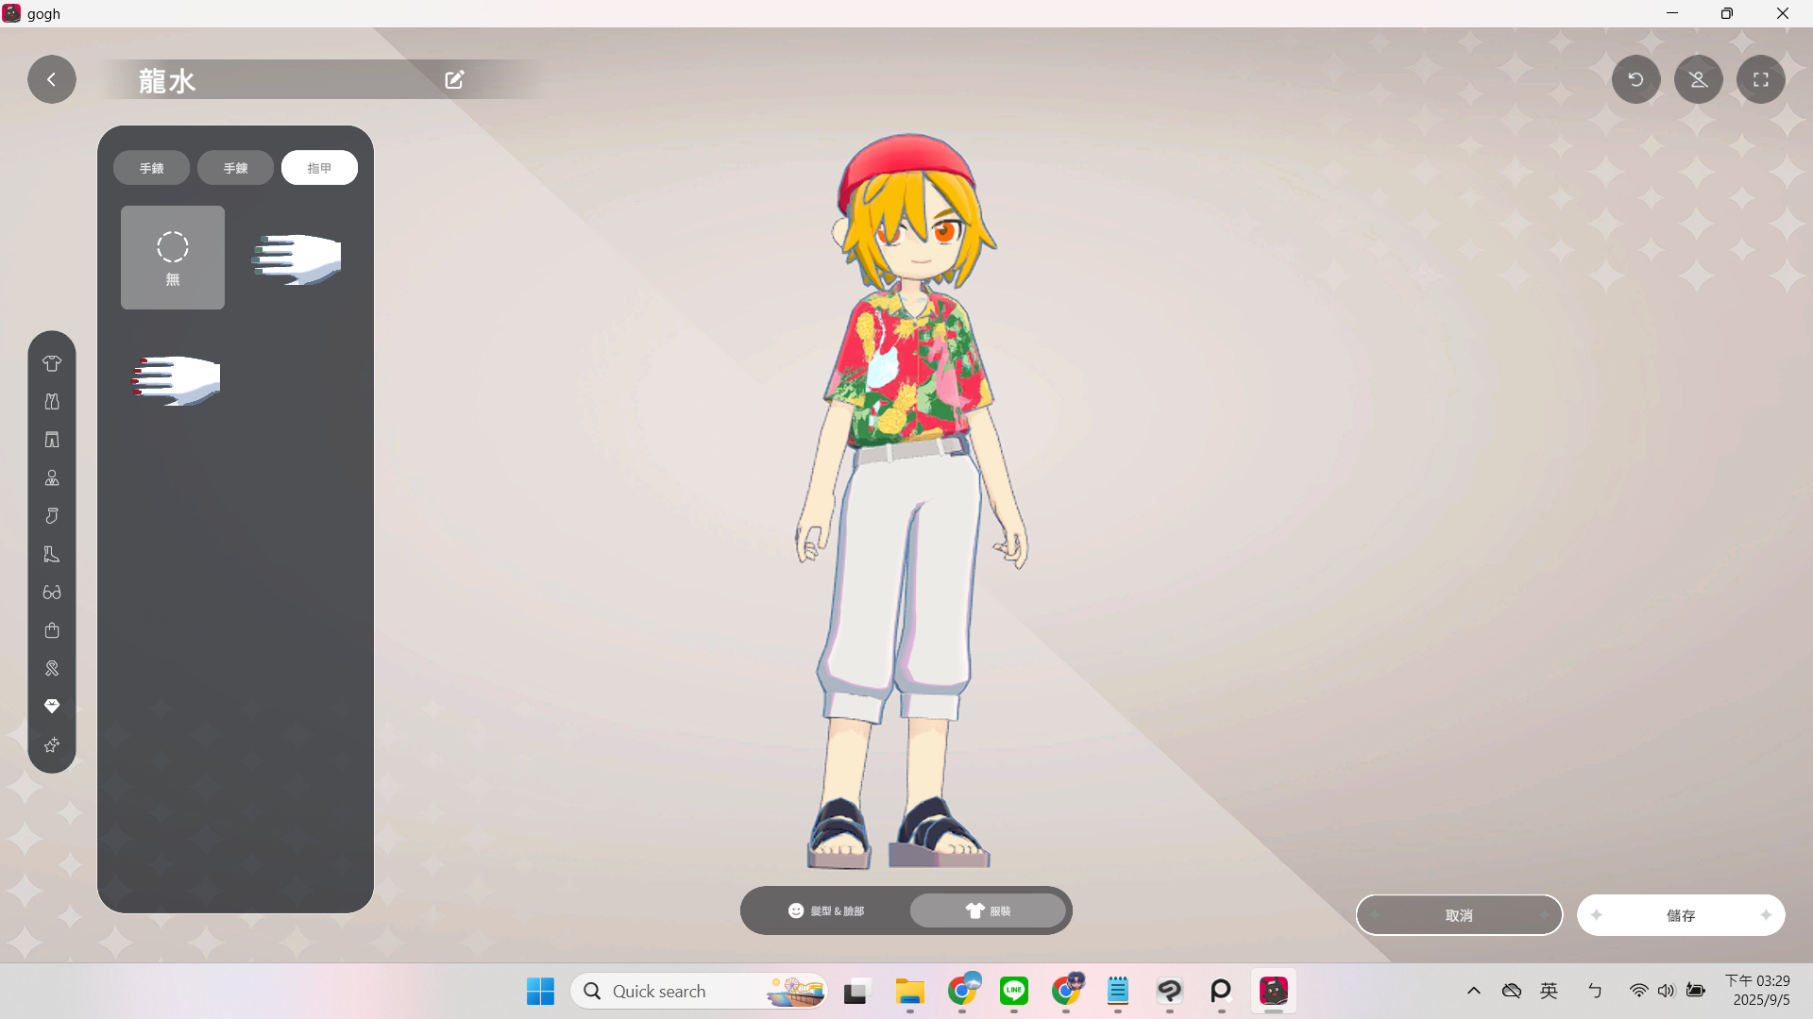This screenshot has width=1813, height=1019.
Task: Open the sparkle star effects category icon
Action: (x=52, y=745)
